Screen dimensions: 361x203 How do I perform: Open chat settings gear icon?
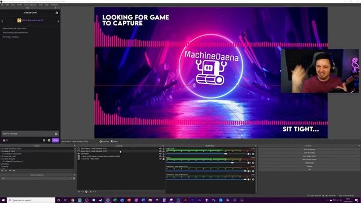coord(44,140)
